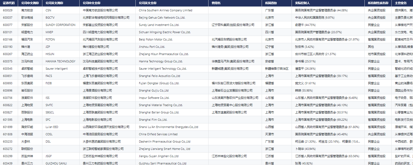Click the 主营业务 column header
Viewport: 413px width, 165px height.
(x=402, y=3)
